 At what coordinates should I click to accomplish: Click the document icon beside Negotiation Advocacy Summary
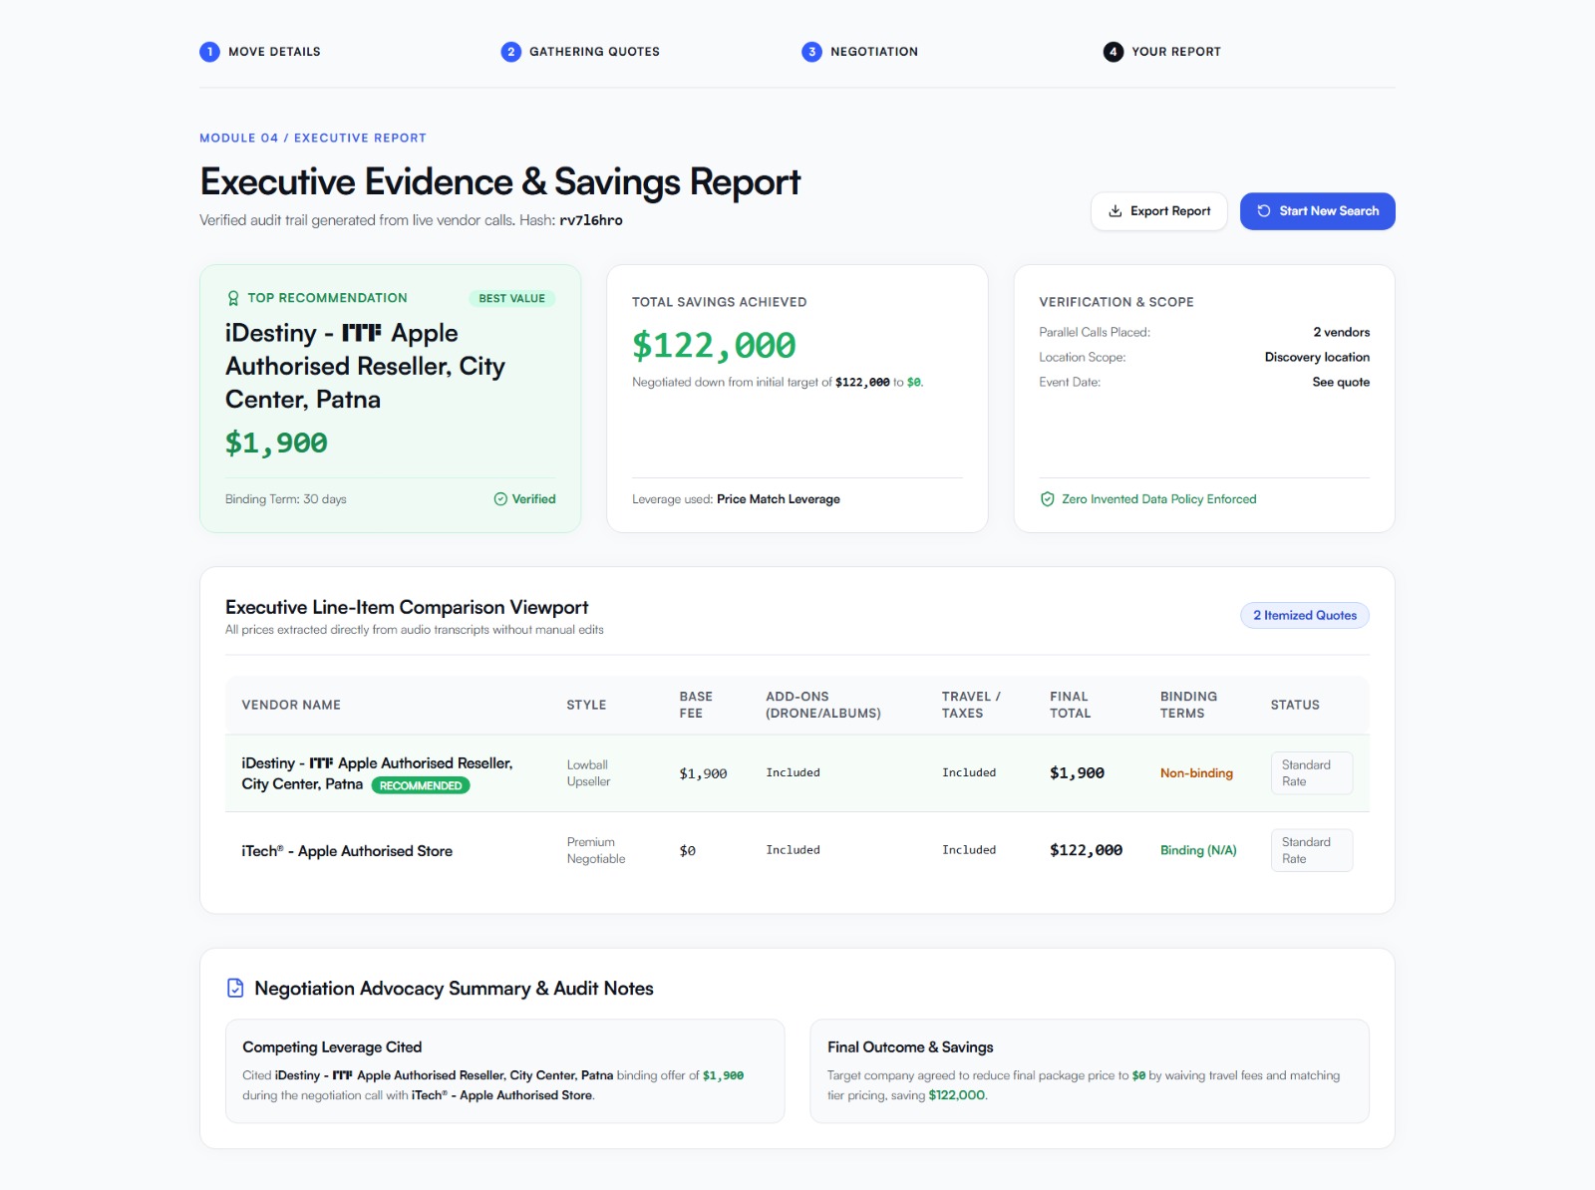(235, 988)
